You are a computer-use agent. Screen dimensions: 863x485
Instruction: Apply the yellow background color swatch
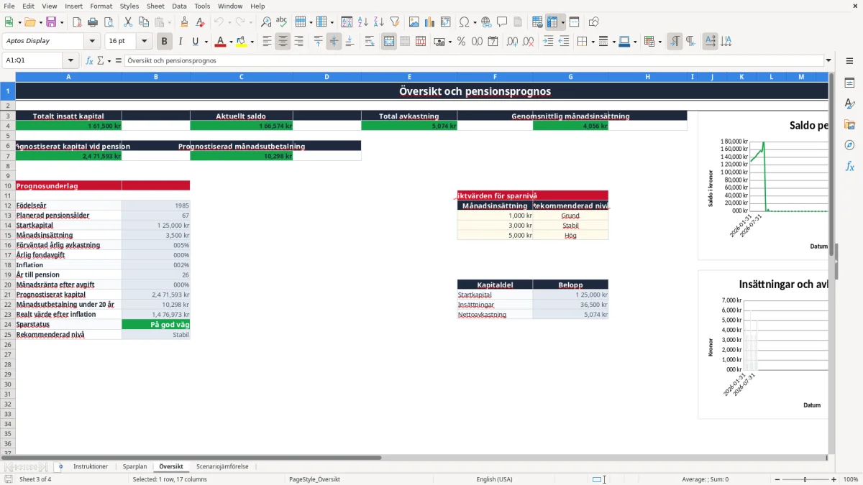coord(242,42)
